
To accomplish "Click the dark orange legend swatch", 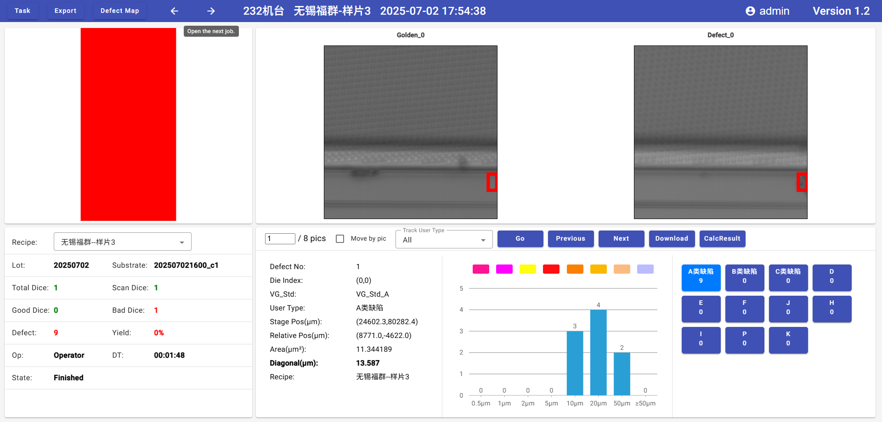I will [x=575, y=269].
